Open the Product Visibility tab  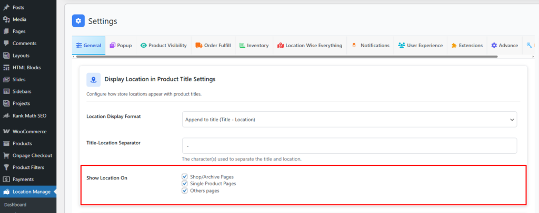[163, 46]
